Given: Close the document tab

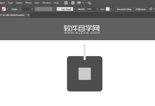Looking at the screenshot, I should [x=28, y=15].
